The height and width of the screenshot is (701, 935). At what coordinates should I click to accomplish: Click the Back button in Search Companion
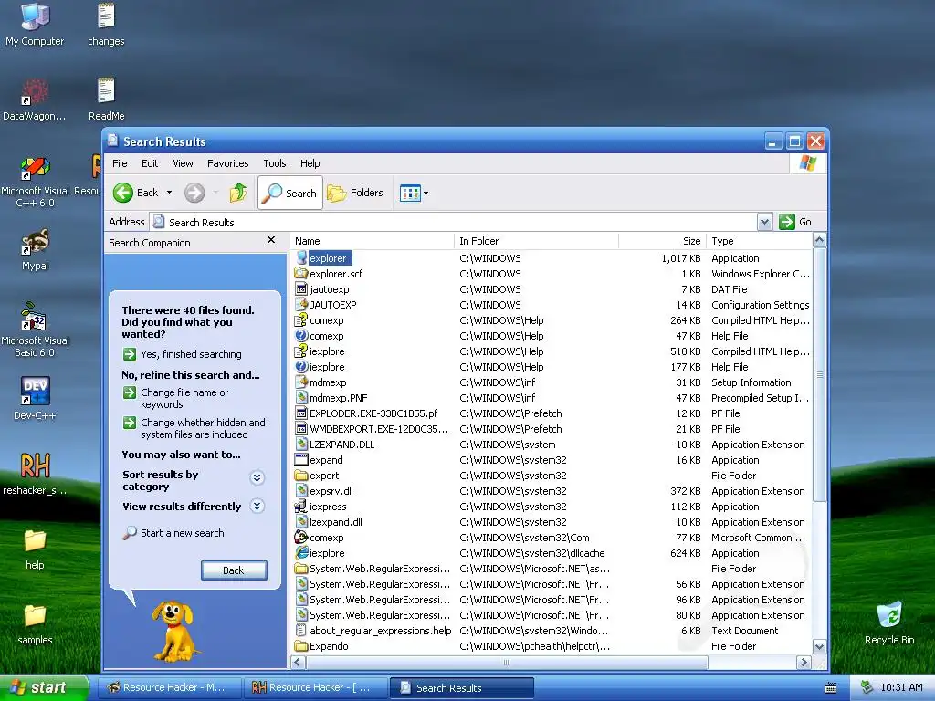click(x=234, y=570)
